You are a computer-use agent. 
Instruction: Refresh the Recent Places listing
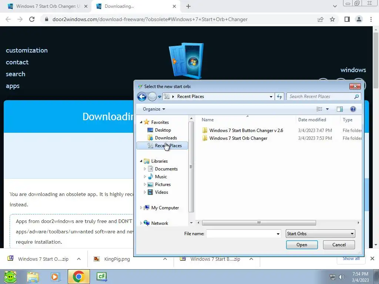point(279,97)
